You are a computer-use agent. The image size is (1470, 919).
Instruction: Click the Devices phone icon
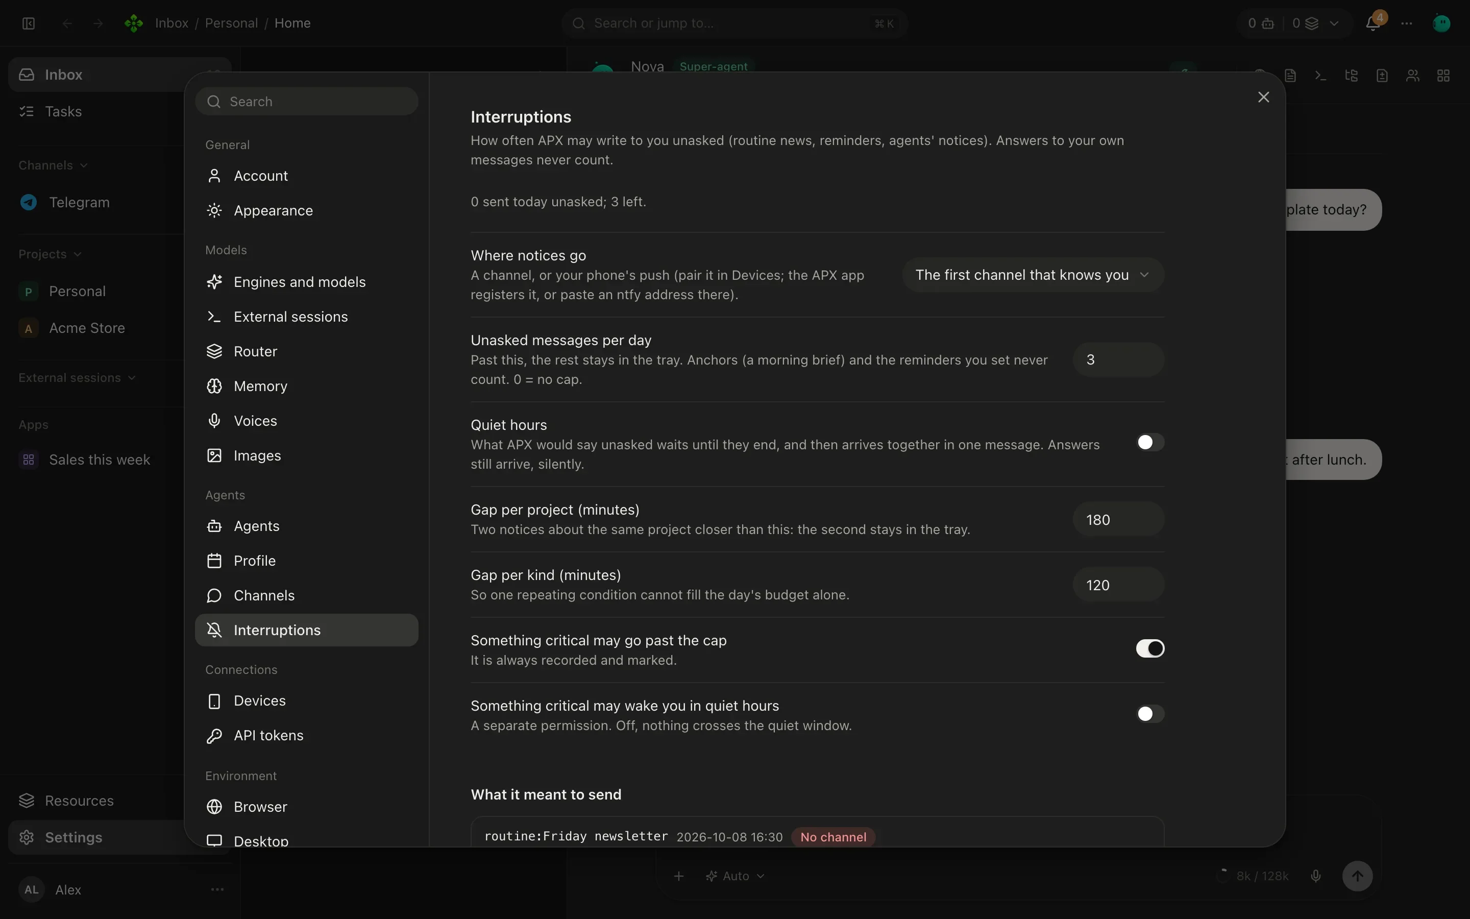[214, 701]
